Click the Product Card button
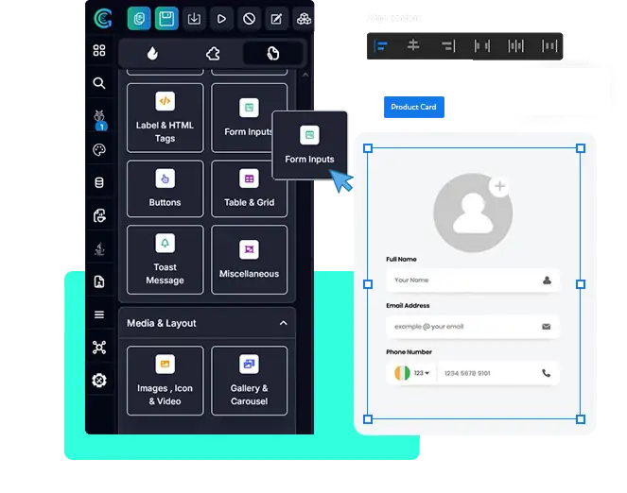The width and height of the screenshot is (627, 493). coord(414,107)
